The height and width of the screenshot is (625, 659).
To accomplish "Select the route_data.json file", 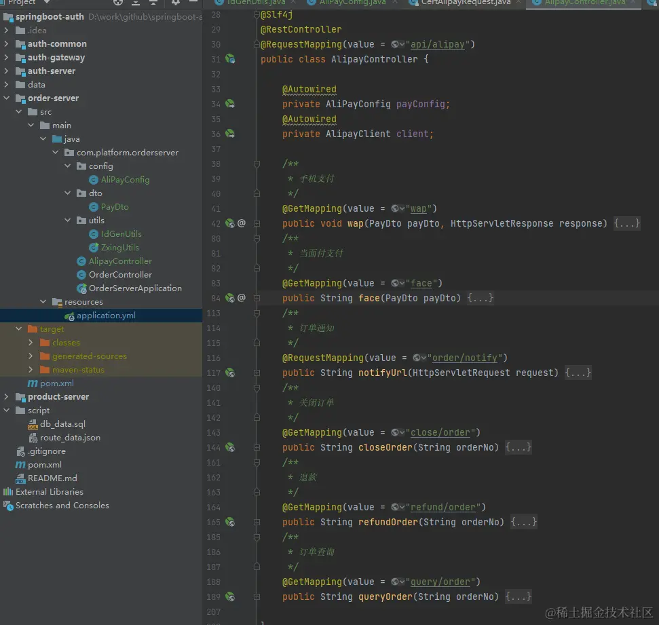I will click(x=70, y=438).
